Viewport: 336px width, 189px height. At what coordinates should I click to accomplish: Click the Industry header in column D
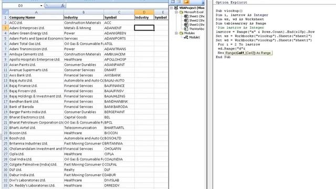click(144, 17)
